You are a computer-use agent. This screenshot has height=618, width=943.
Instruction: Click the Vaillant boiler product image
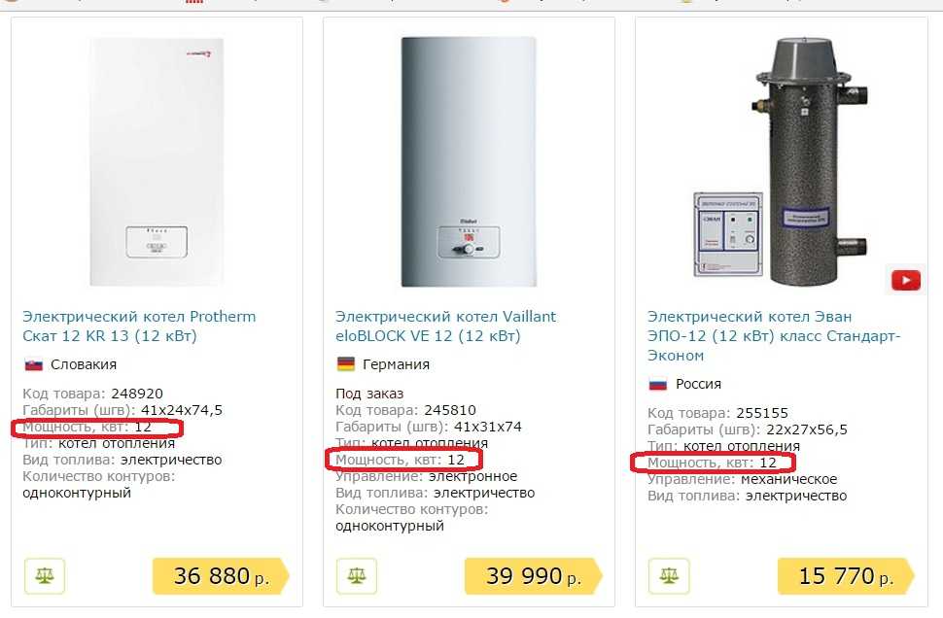(469, 160)
